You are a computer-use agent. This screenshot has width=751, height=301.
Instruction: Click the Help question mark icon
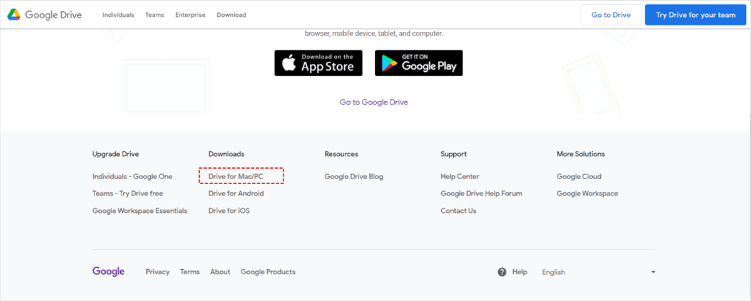click(502, 272)
